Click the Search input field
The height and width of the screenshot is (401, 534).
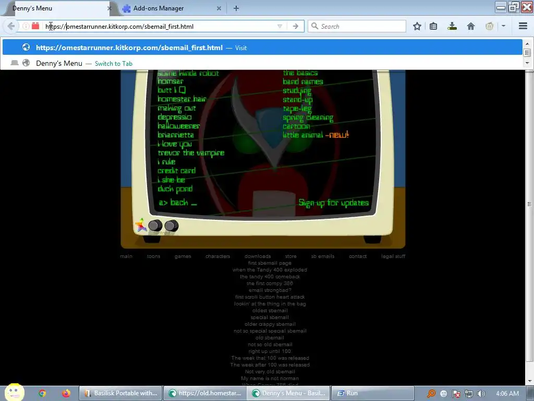357,26
